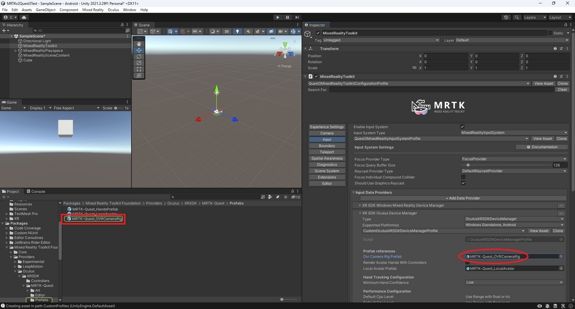Select the Rotate tool in Scene overlay

tap(139, 57)
